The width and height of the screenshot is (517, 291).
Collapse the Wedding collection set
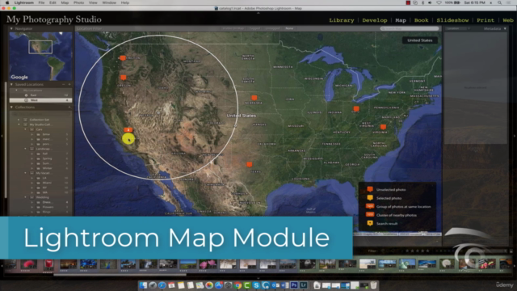click(x=25, y=197)
